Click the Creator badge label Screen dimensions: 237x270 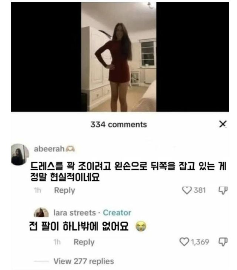(117, 213)
